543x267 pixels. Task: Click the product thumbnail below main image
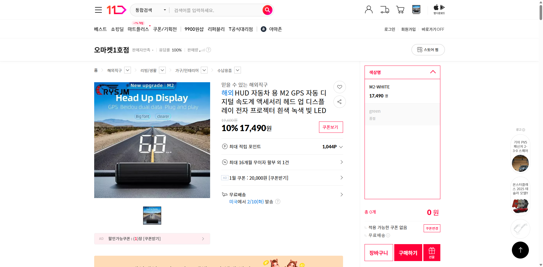[x=152, y=215]
